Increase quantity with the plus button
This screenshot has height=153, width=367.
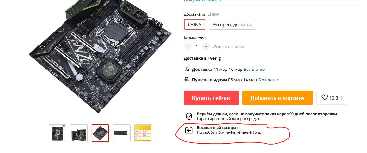206,46
